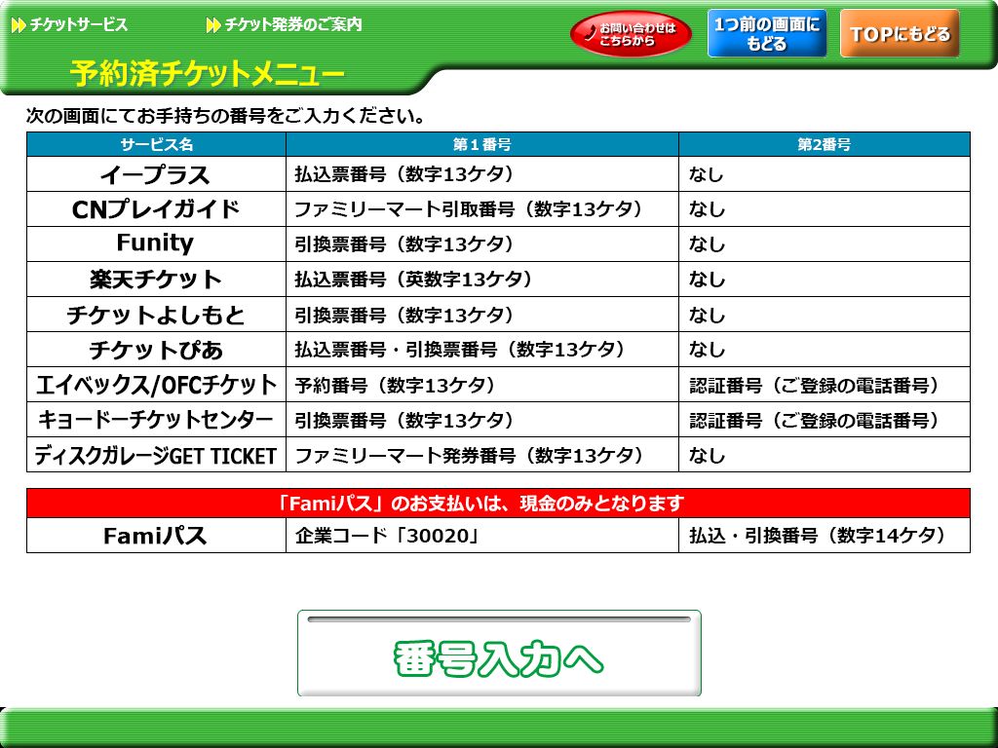Viewport: 998px width, 748px height.
Task: Click the Famiパス service name
Action: pyautogui.click(x=156, y=536)
